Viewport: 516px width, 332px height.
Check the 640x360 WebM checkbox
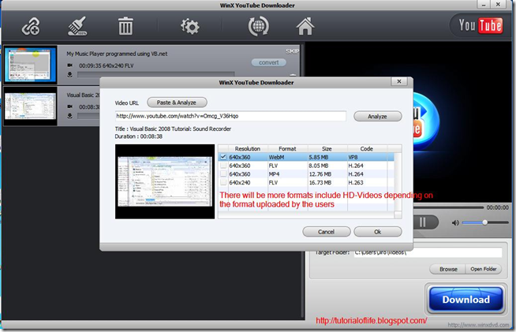pos(223,157)
